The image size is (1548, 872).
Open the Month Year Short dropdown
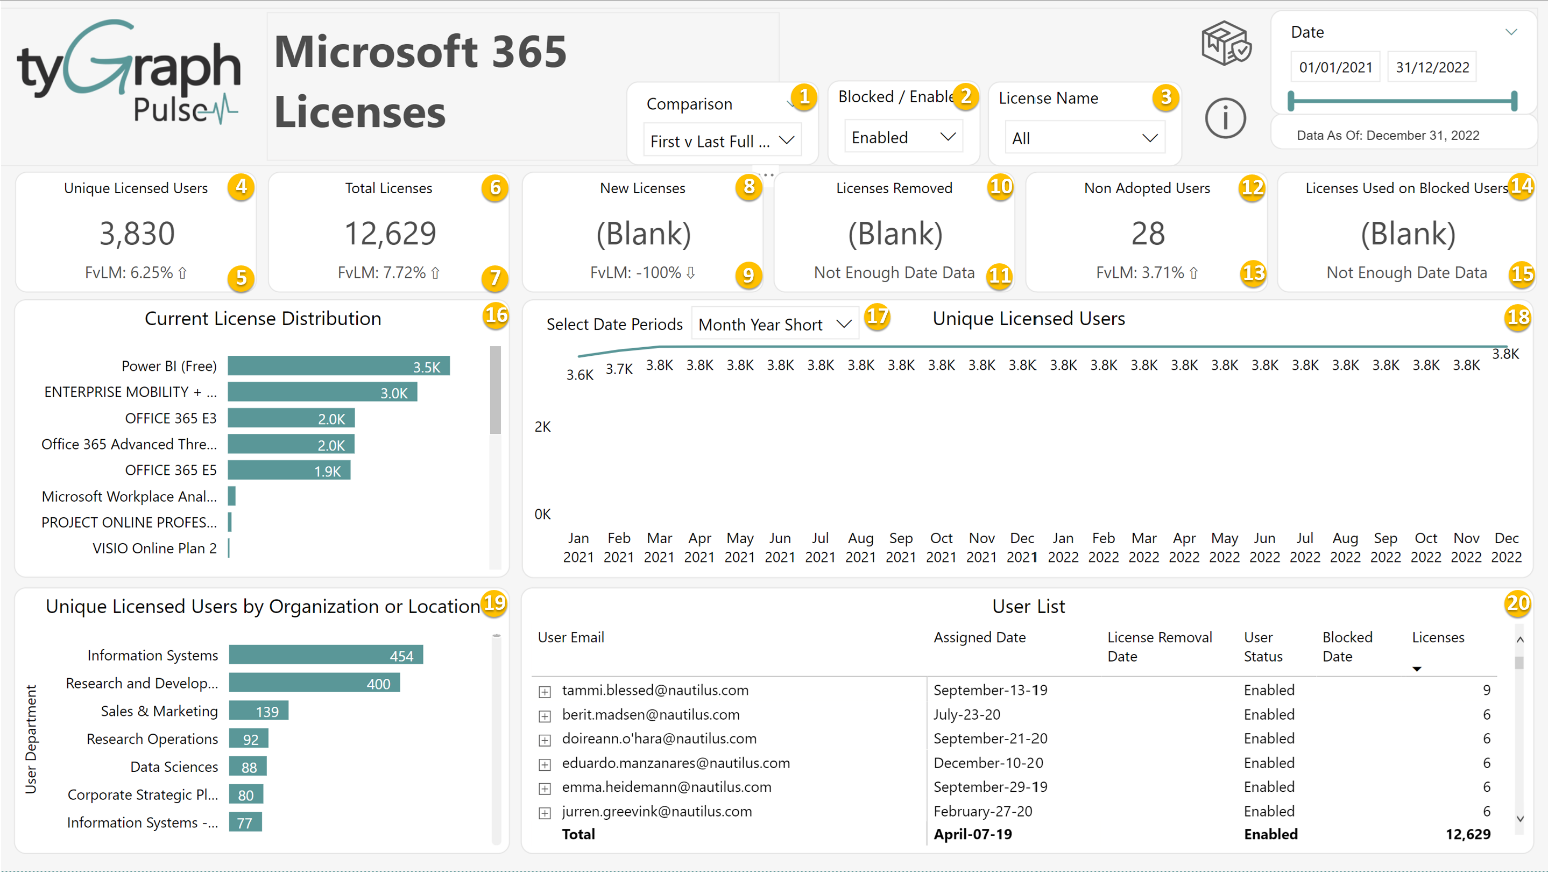[x=775, y=325]
